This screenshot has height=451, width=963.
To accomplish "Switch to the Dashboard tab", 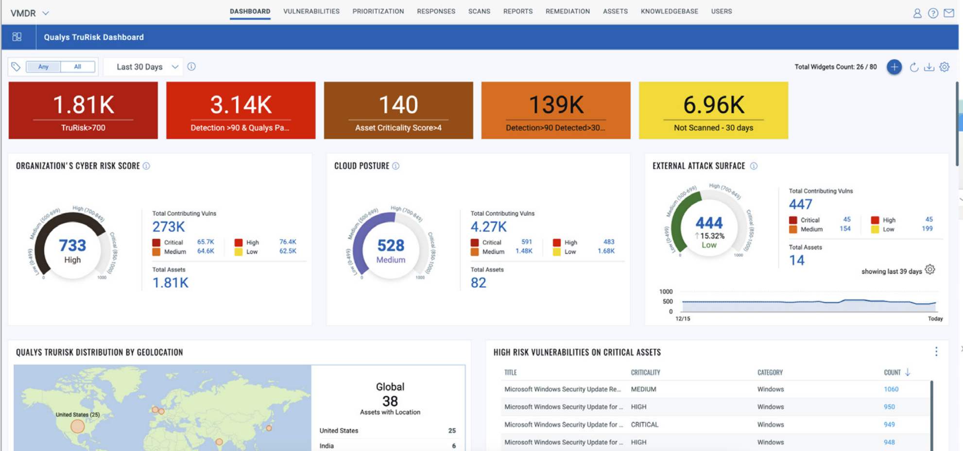I will [250, 11].
